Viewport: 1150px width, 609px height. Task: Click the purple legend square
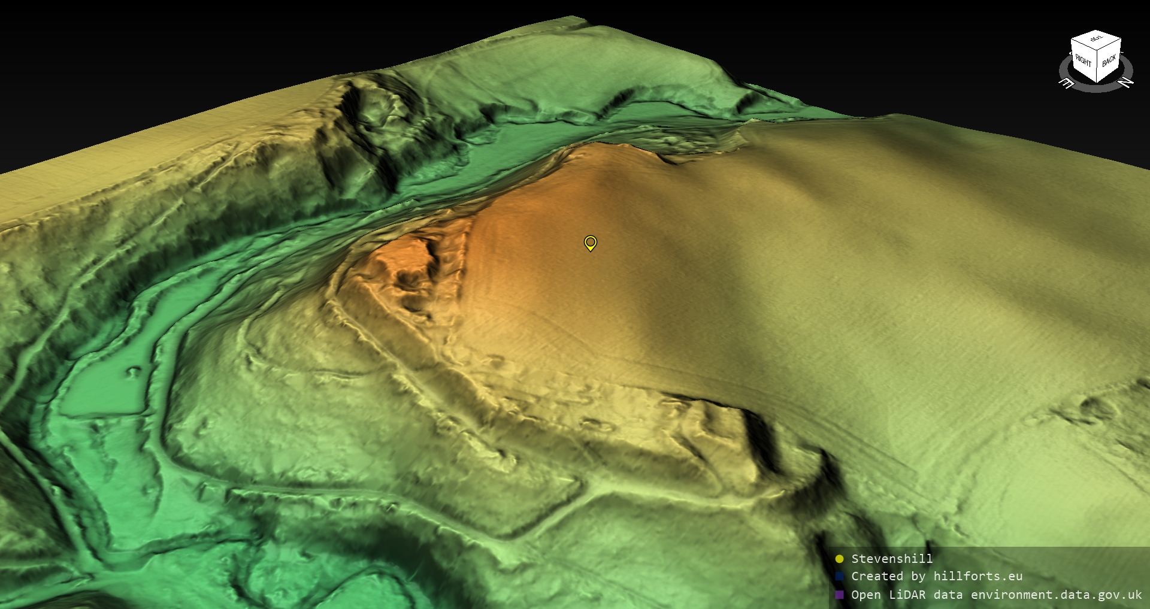tap(839, 595)
